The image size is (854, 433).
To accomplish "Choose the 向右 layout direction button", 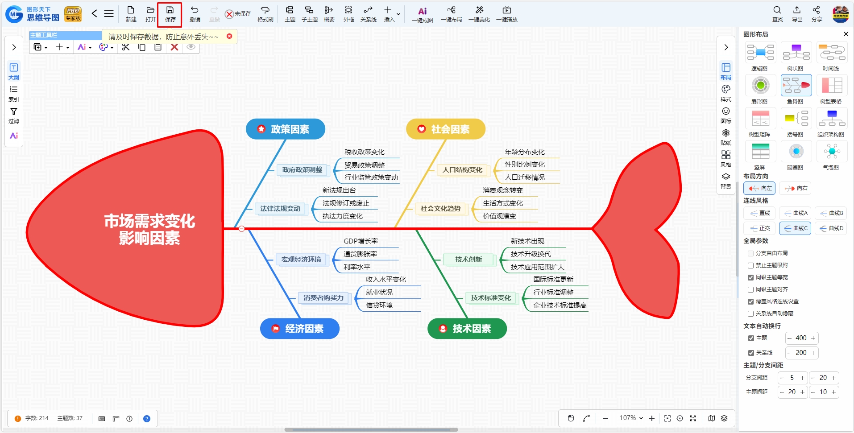I will (795, 188).
